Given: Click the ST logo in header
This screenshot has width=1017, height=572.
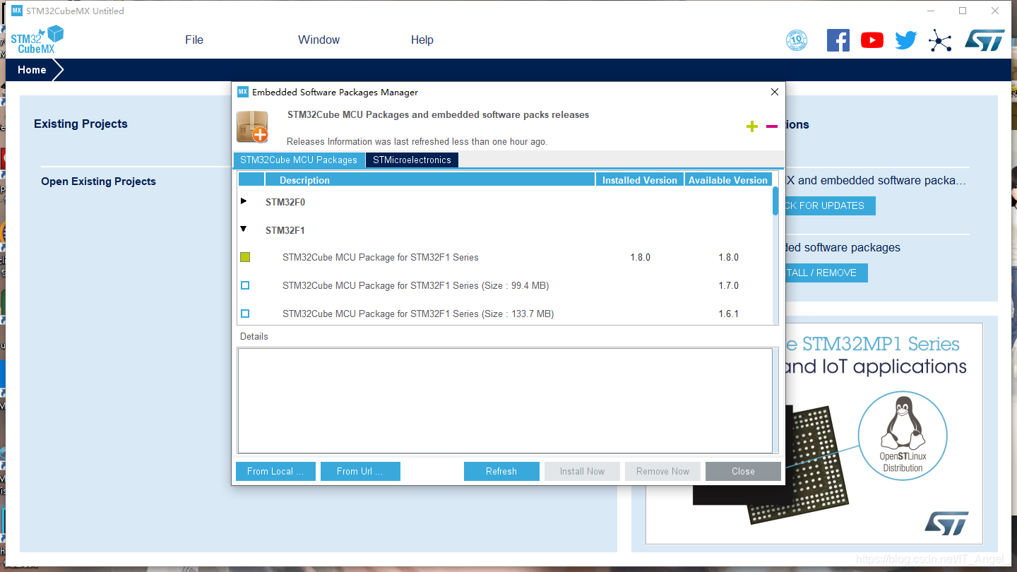Looking at the screenshot, I should coord(985,40).
